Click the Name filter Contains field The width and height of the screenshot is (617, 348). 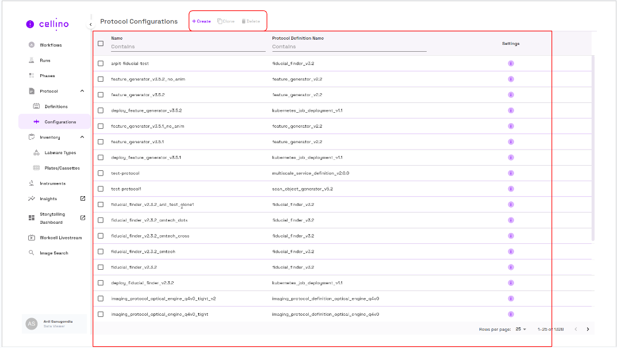[187, 47]
